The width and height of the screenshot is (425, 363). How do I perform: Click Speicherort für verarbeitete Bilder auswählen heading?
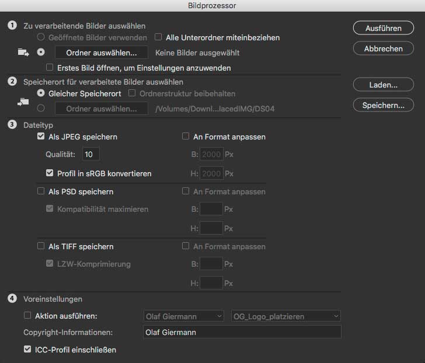[x=103, y=82]
